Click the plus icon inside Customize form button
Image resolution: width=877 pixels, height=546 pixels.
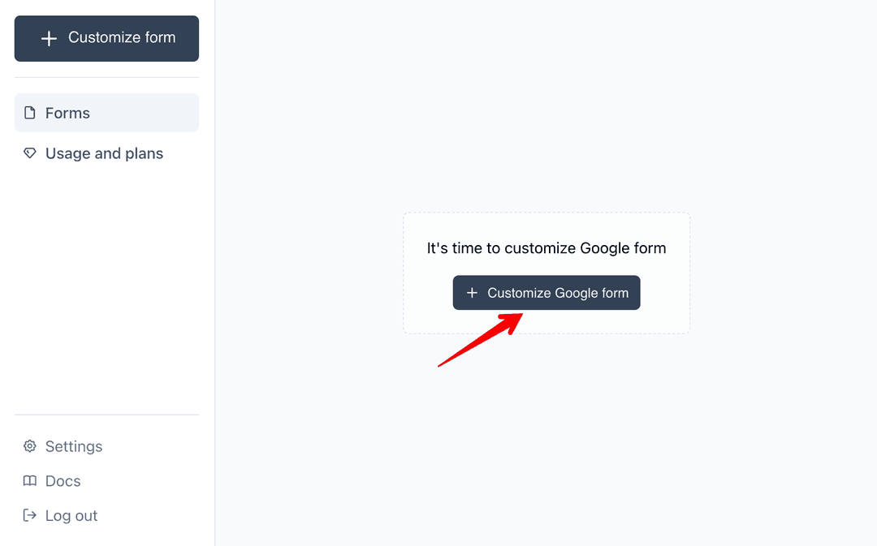click(49, 37)
